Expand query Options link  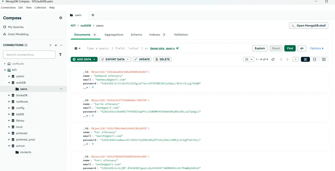317,48
